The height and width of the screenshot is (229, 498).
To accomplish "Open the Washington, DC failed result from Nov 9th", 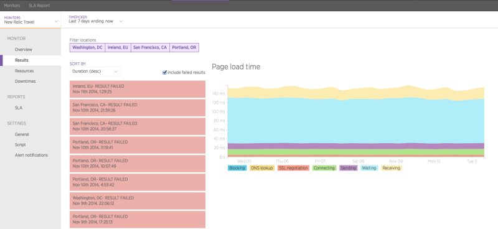I will point(138,201).
